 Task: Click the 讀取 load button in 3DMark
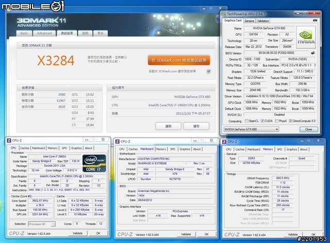click(x=169, y=126)
